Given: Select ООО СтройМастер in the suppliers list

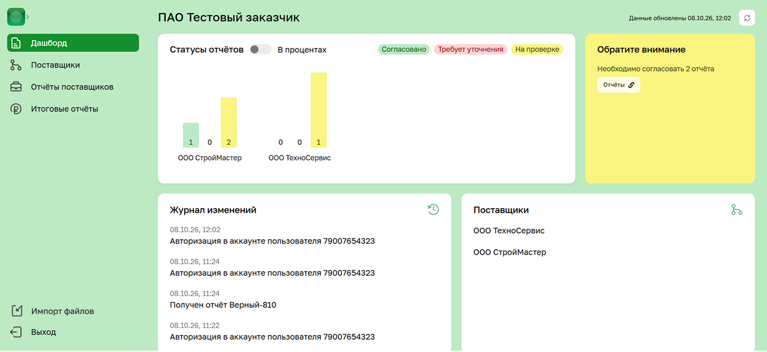Looking at the screenshot, I should click(x=510, y=253).
